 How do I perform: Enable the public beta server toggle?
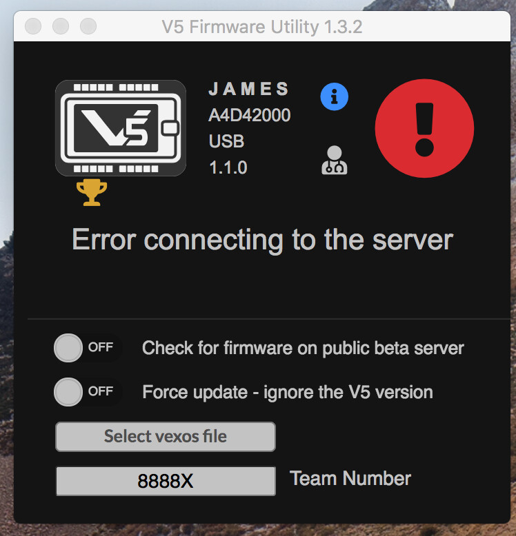click(x=86, y=348)
